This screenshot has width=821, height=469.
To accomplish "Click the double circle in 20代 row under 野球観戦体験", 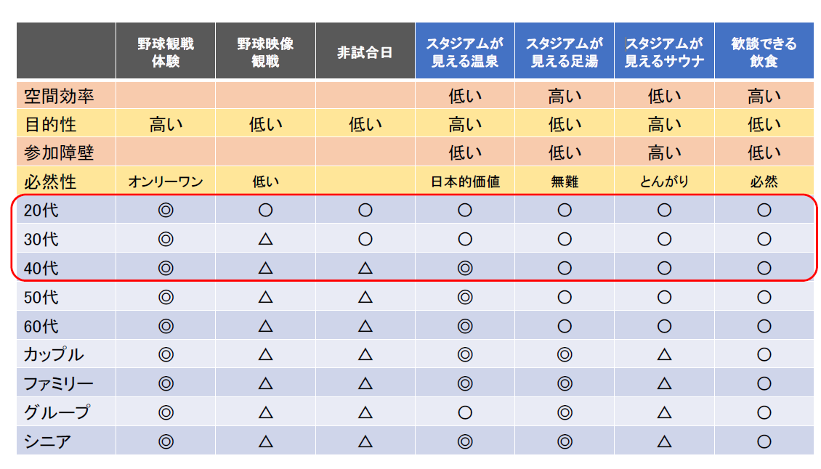I will [x=166, y=211].
